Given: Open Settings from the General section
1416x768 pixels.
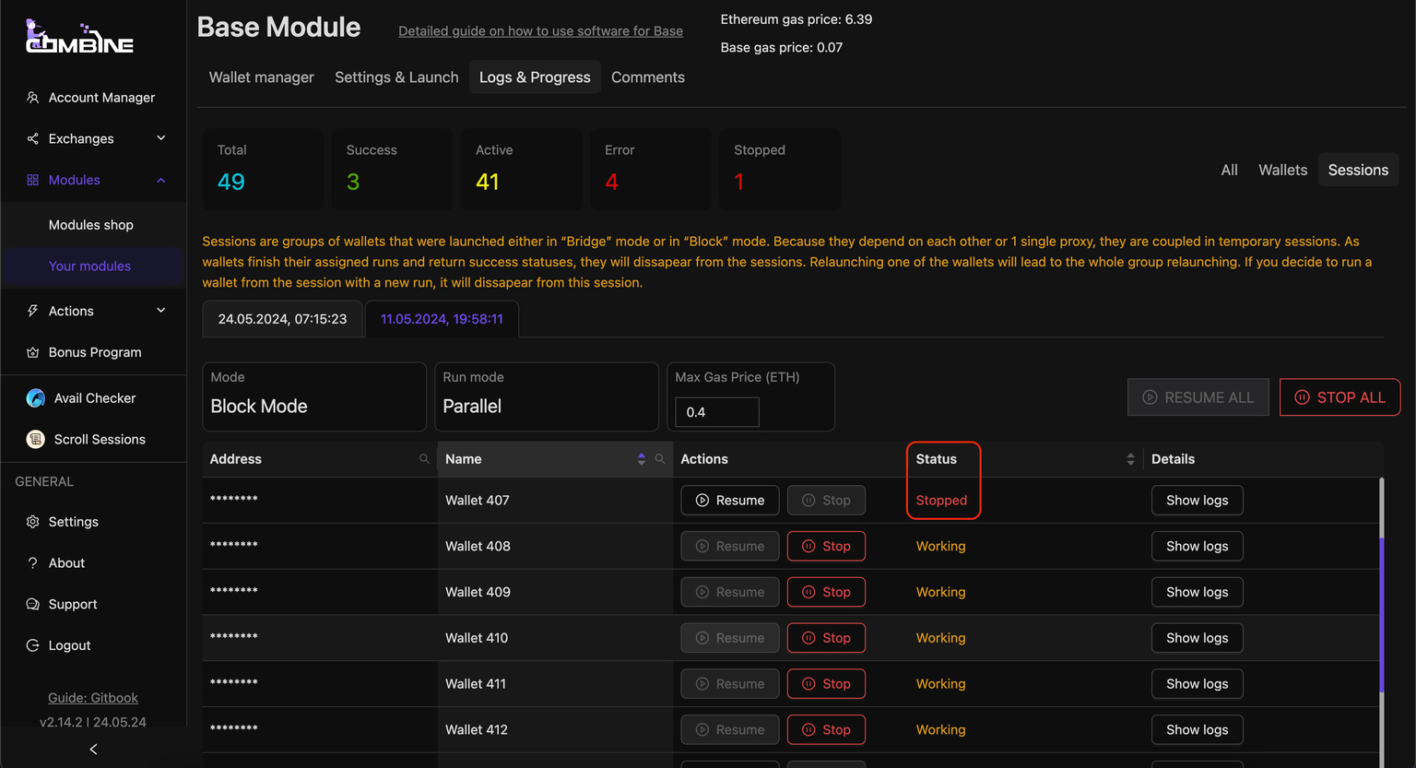Looking at the screenshot, I should pos(73,522).
